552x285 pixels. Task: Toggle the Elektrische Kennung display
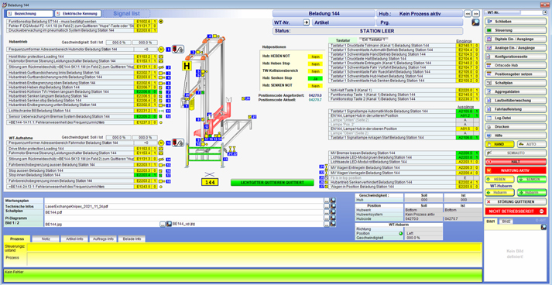coord(78,13)
